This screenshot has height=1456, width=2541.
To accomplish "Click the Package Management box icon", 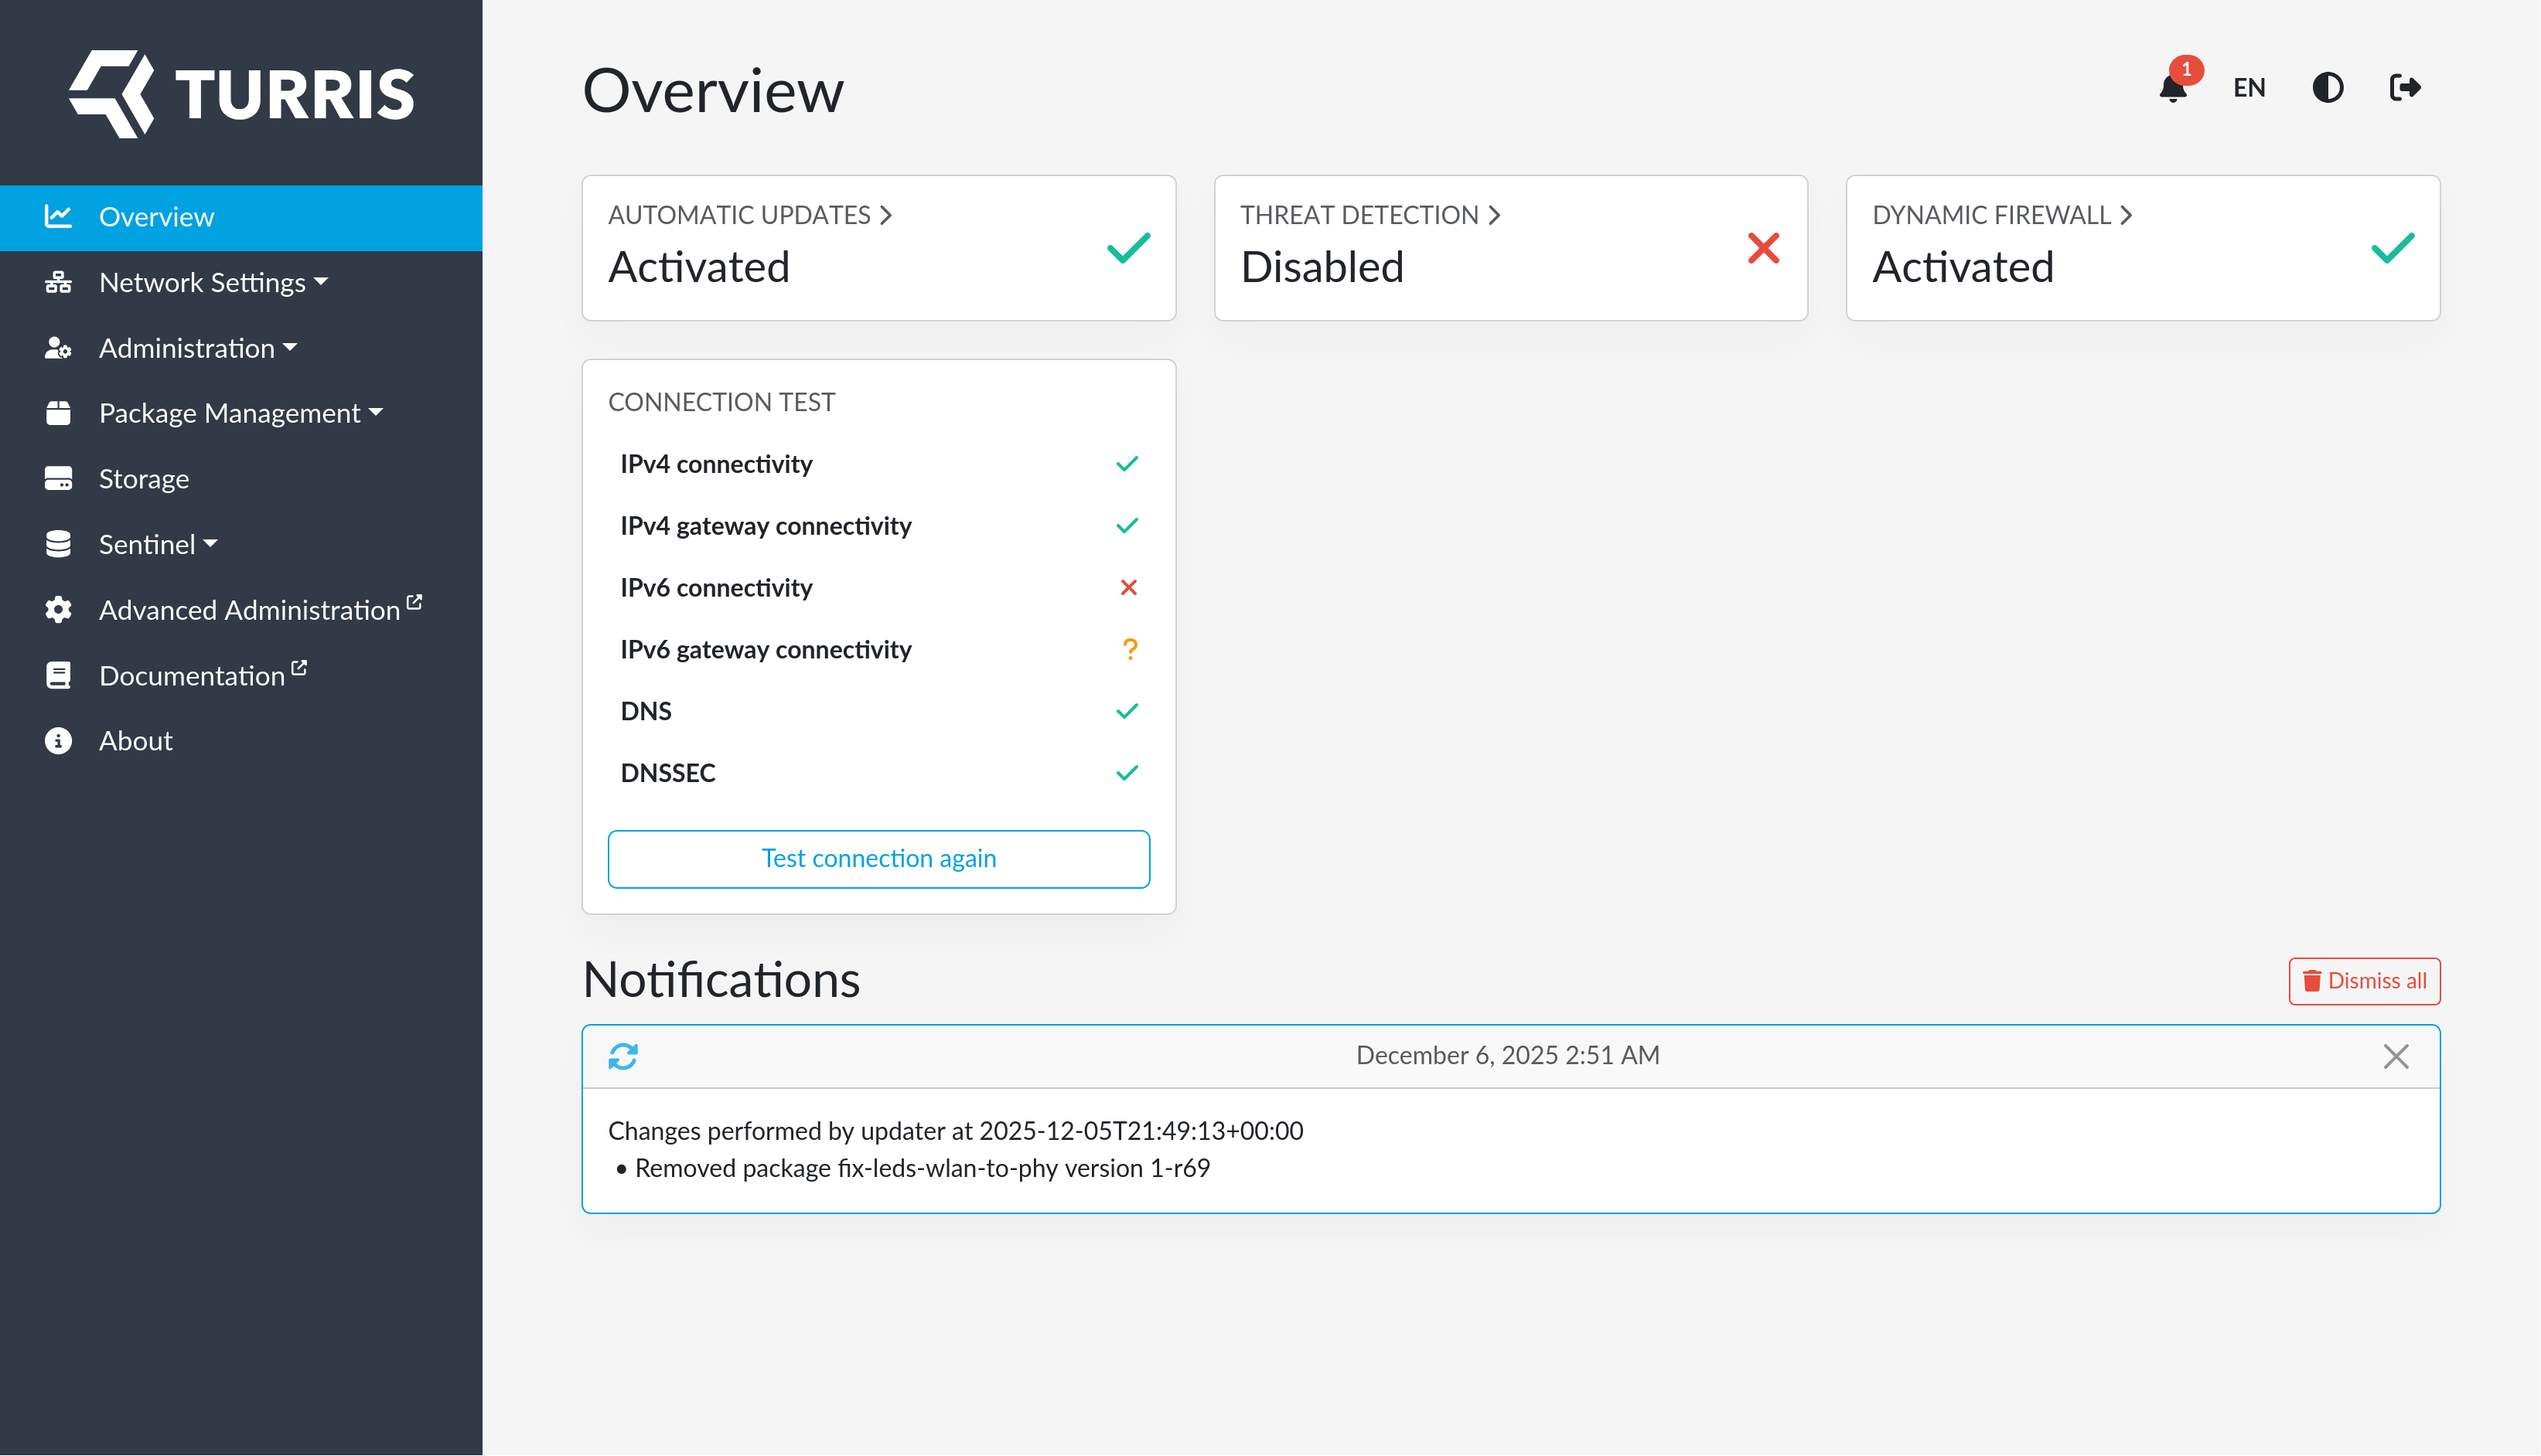I will (x=58, y=413).
